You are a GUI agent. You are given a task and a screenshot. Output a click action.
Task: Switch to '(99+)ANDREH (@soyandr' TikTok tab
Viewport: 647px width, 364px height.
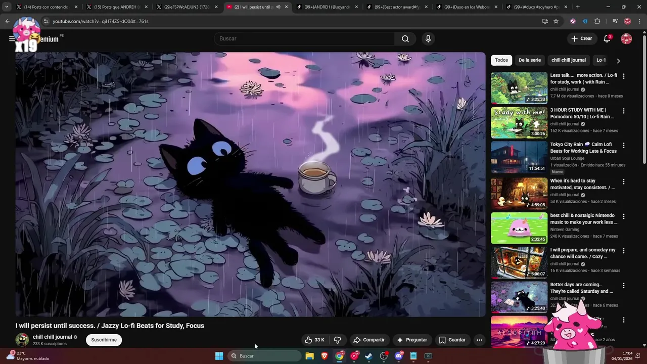pos(326,7)
